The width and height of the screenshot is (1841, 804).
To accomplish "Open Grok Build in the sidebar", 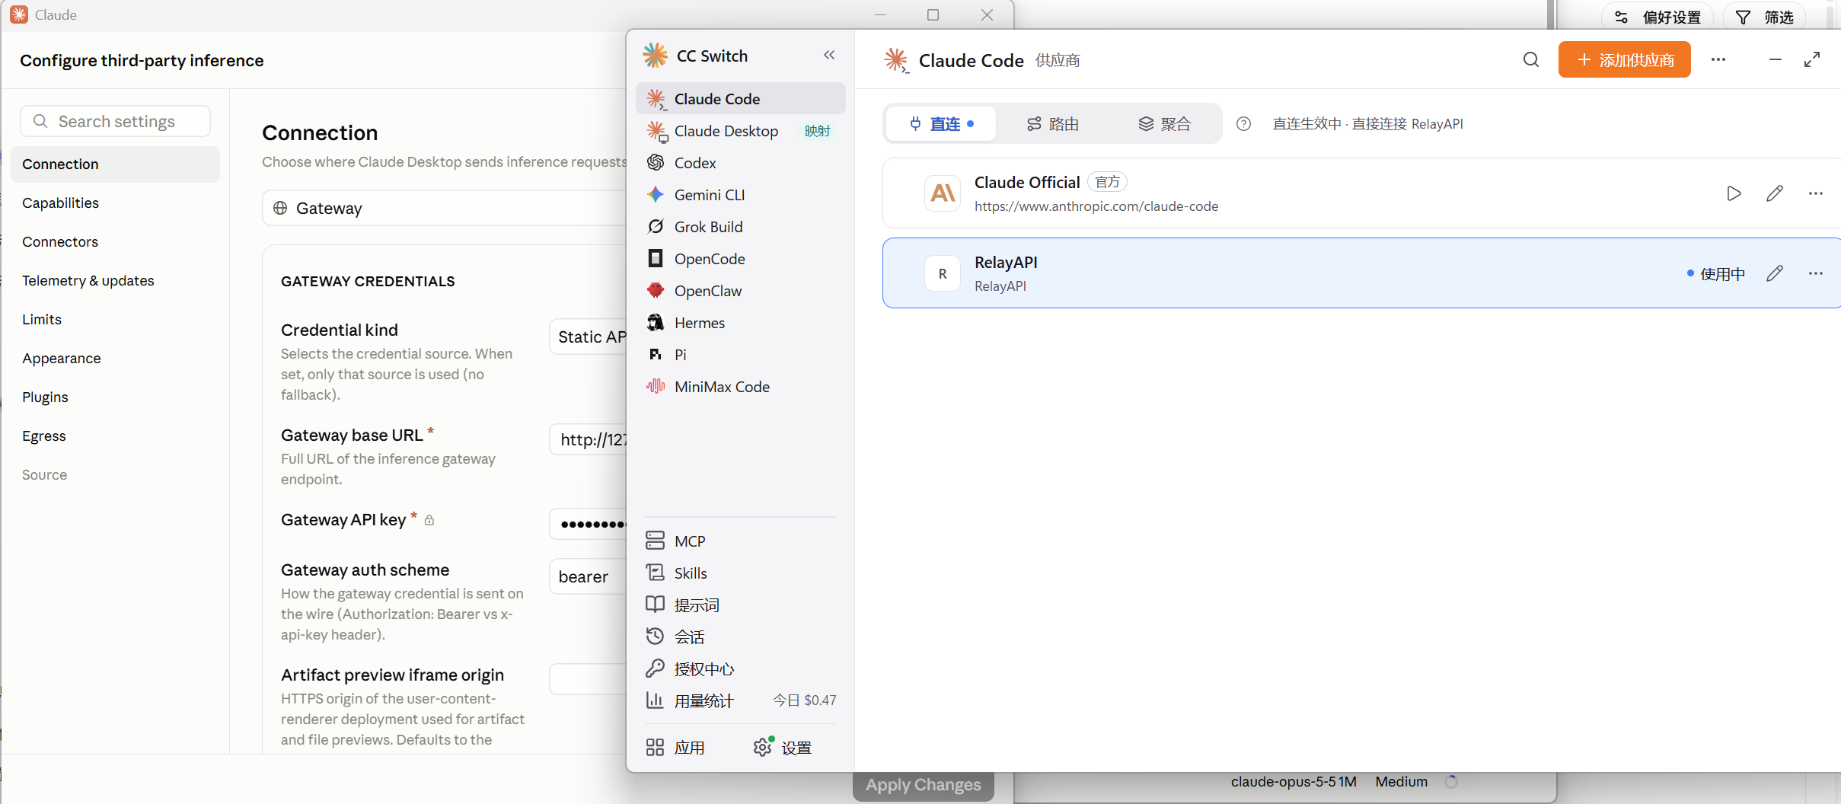I will 740,227.
